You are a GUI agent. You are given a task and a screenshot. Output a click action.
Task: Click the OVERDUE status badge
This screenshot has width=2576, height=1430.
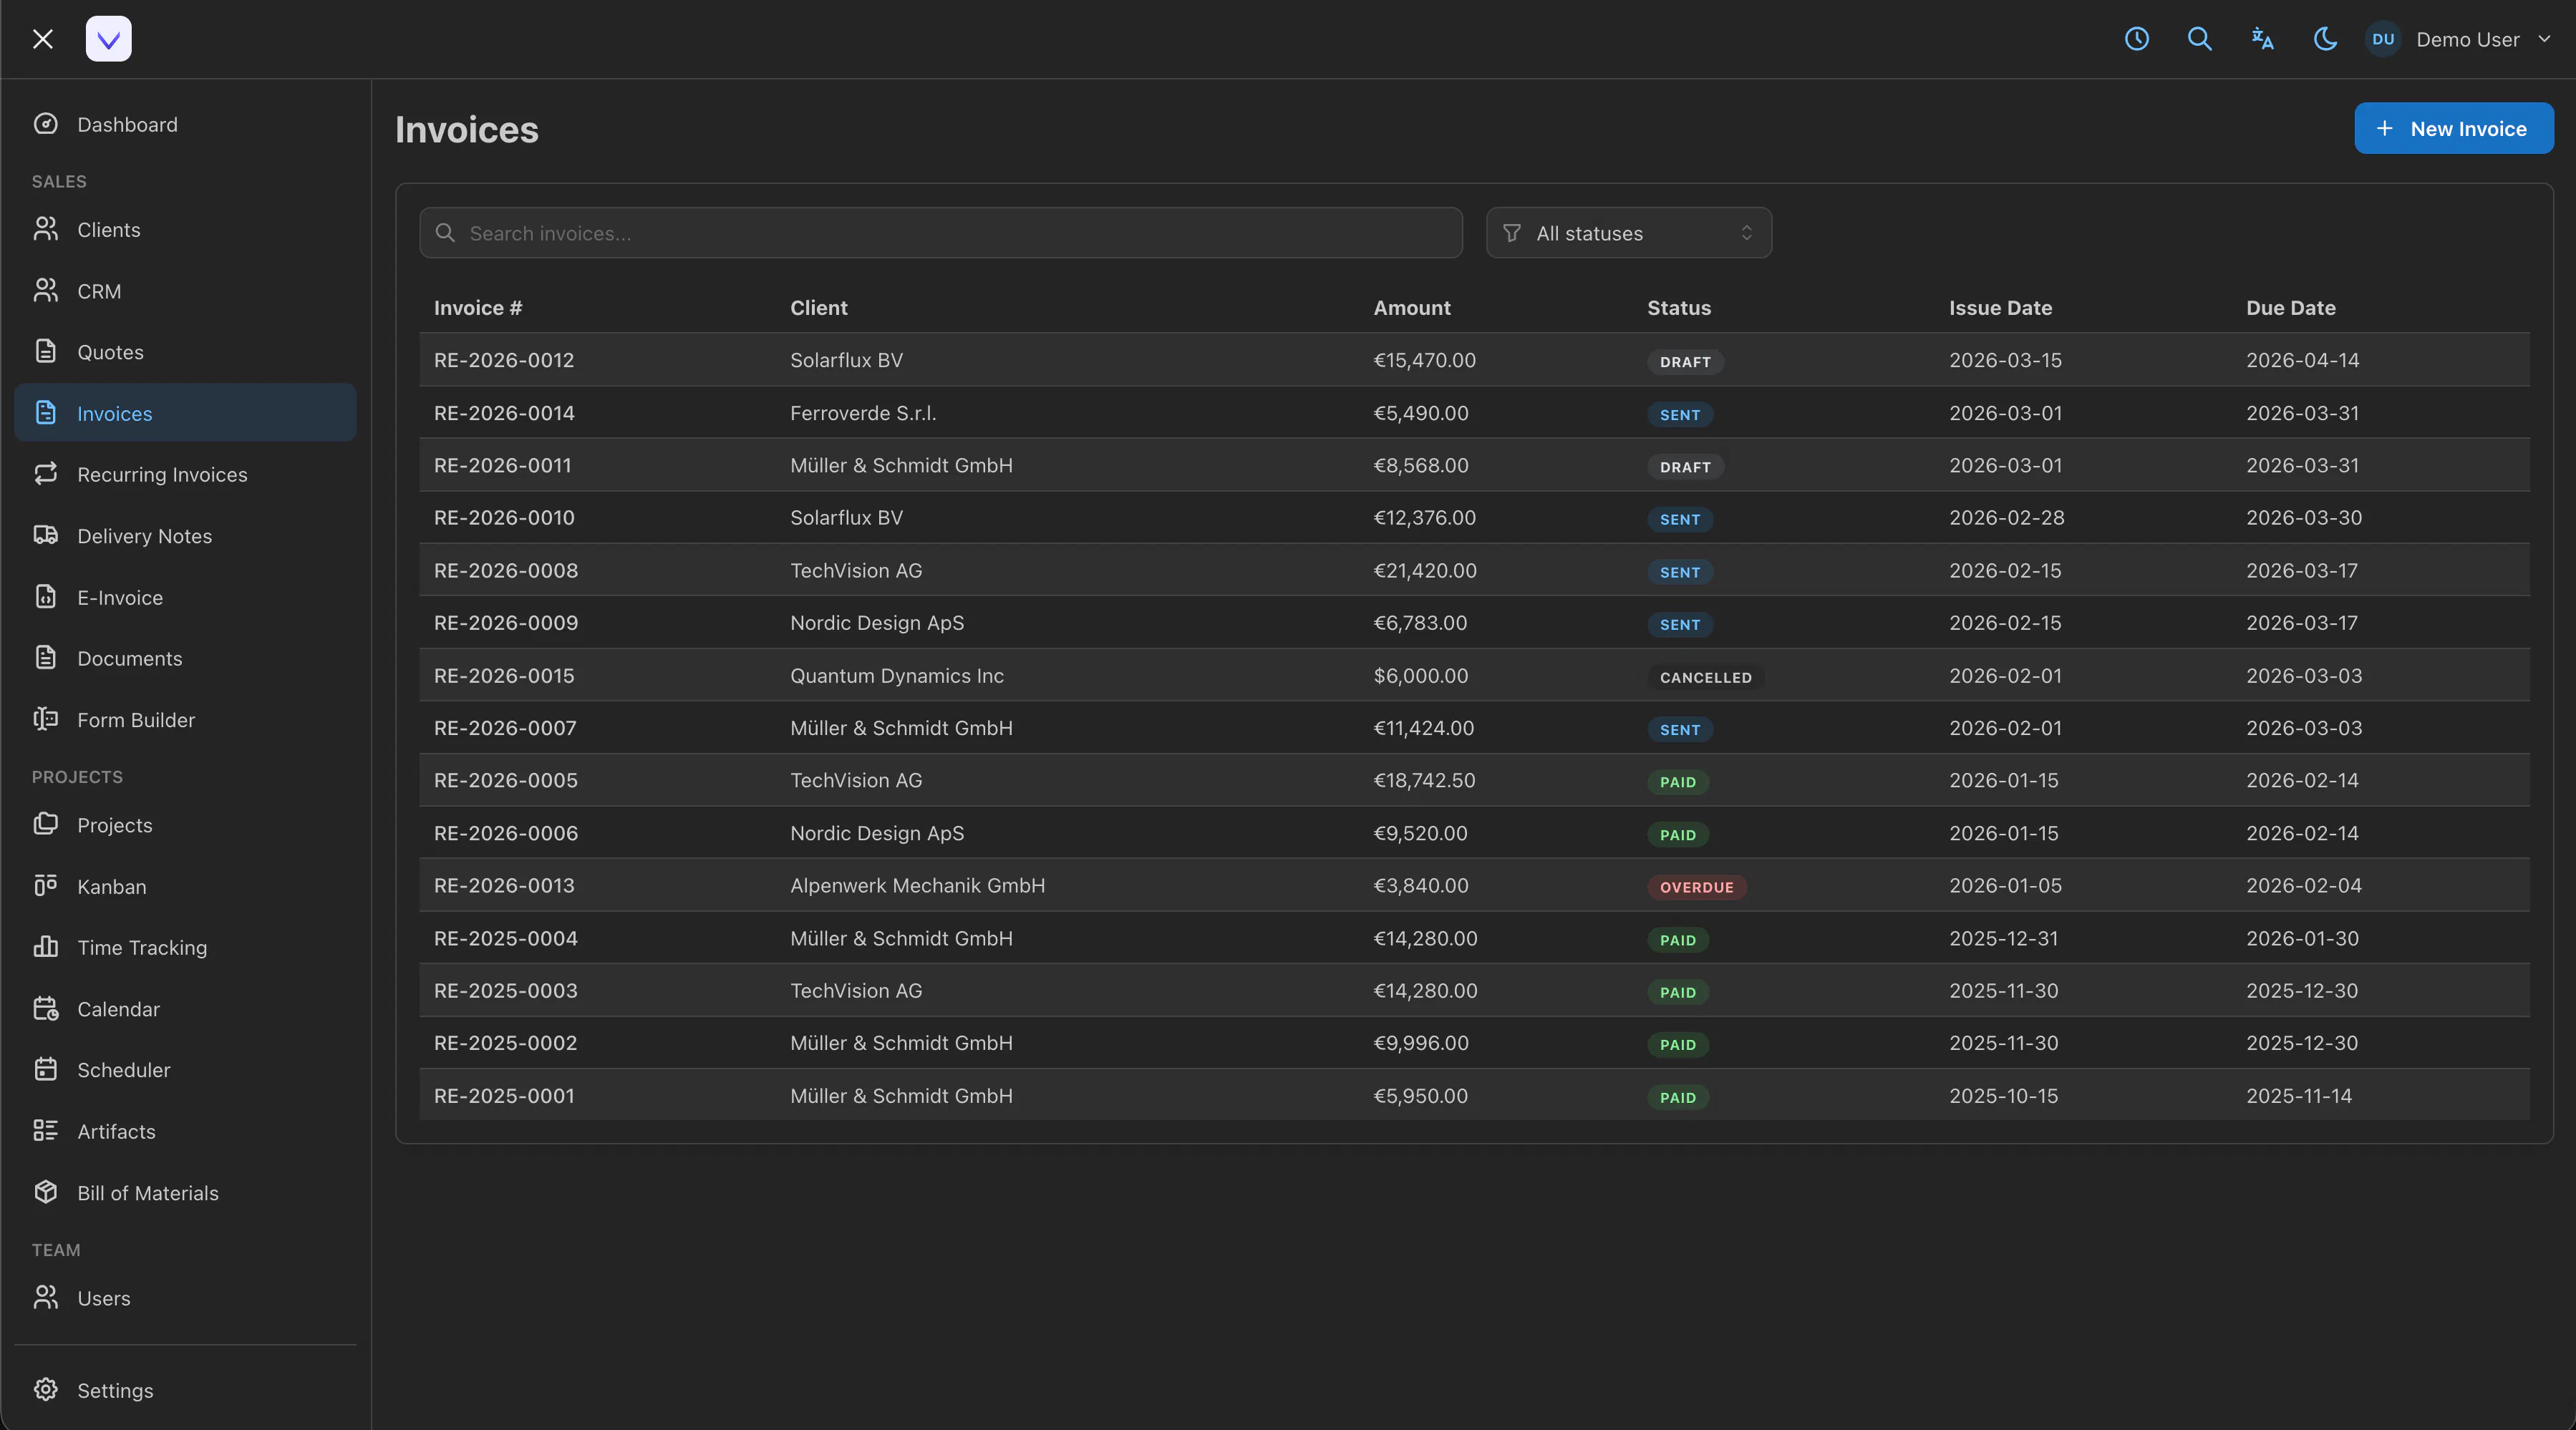[x=1697, y=887]
